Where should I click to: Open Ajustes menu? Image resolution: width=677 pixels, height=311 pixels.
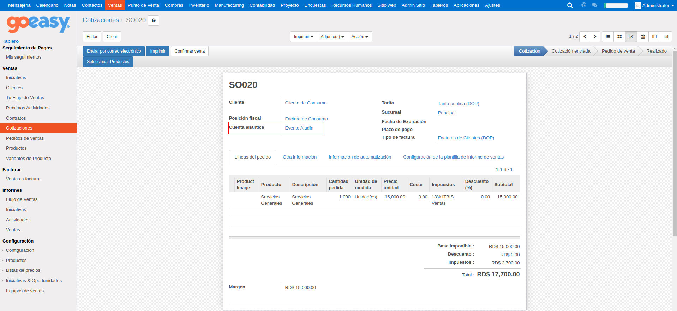(x=492, y=5)
